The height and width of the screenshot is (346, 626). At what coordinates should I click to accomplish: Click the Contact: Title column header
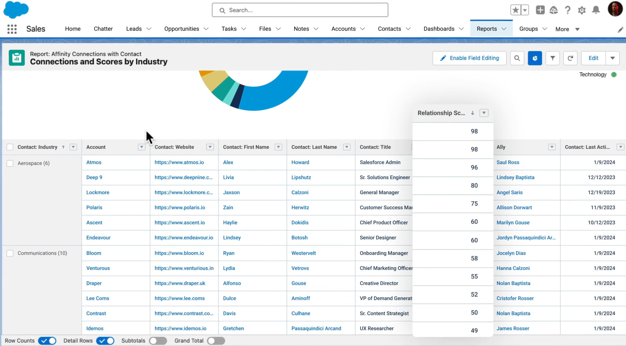tap(375, 147)
